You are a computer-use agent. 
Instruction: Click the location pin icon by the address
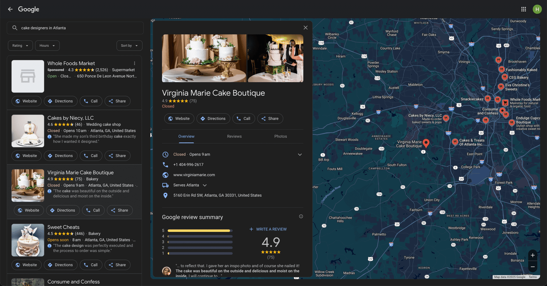pos(165,195)
